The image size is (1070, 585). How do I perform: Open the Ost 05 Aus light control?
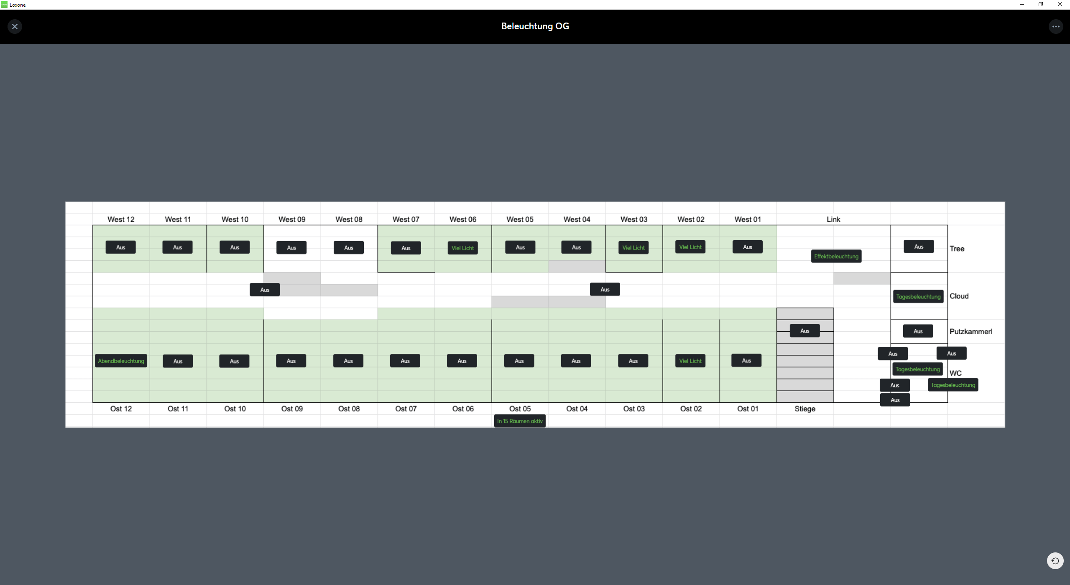pyautogui.click(x=519, y=361)
